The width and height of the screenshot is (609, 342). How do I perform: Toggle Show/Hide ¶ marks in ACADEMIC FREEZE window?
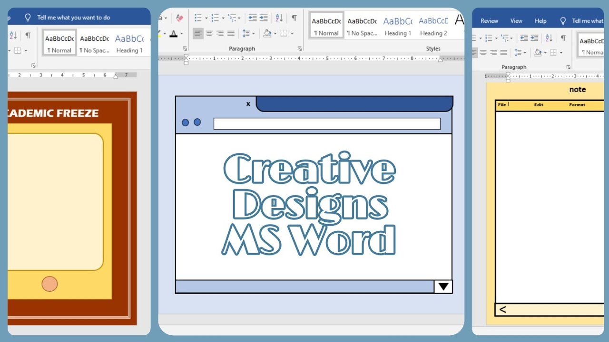click(28, 35)
